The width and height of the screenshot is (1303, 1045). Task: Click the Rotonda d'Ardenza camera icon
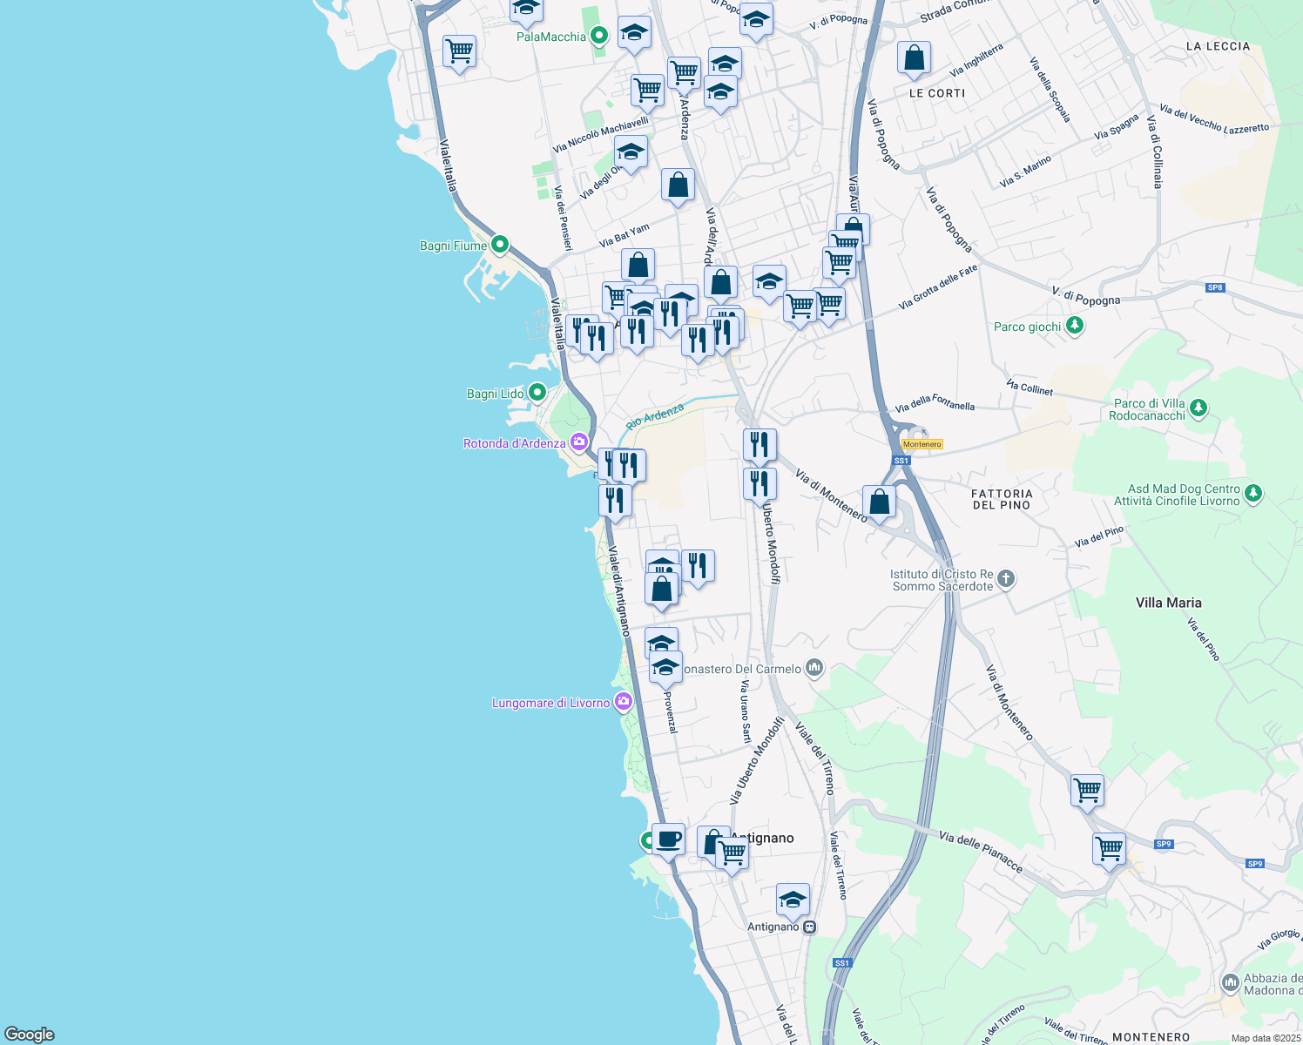pyautogui.click(x=578, y=442)
